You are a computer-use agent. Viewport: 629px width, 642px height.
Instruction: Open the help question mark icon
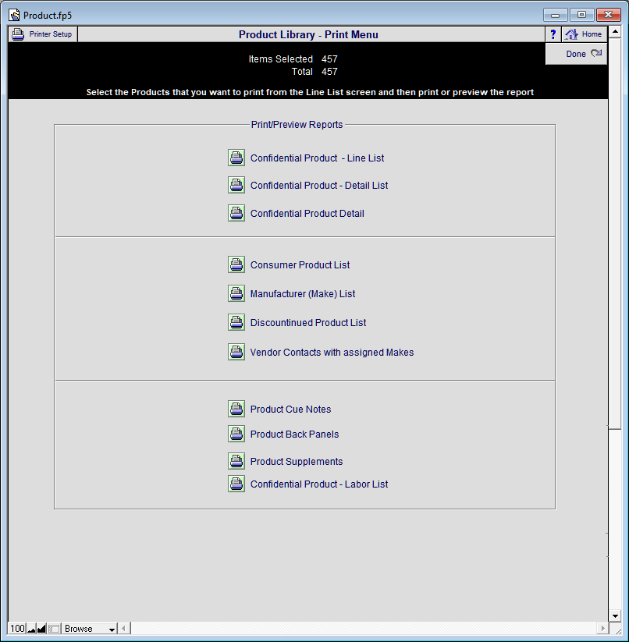tap(553, 34)
